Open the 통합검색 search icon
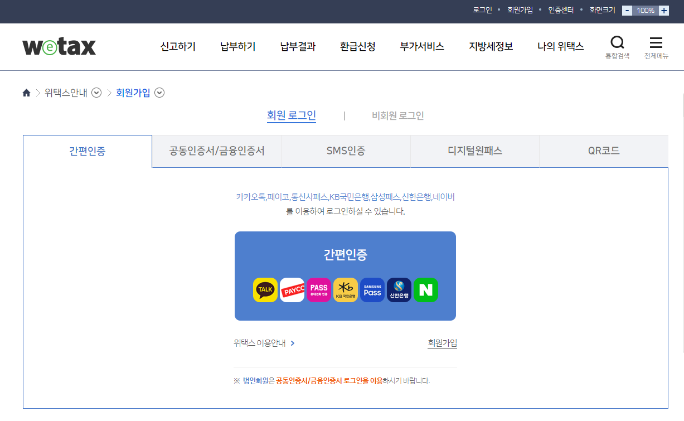The image size is (684, 421). 617,47
